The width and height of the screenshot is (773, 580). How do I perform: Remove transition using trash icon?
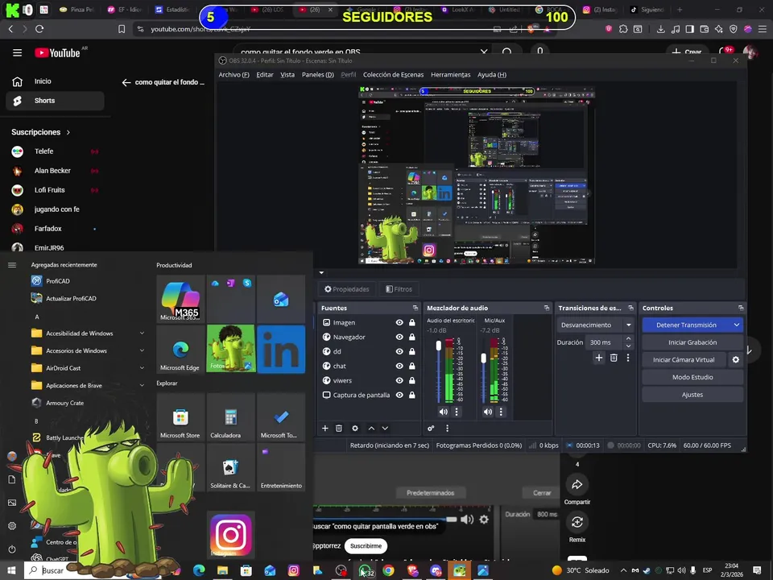(x=614, y=358)
